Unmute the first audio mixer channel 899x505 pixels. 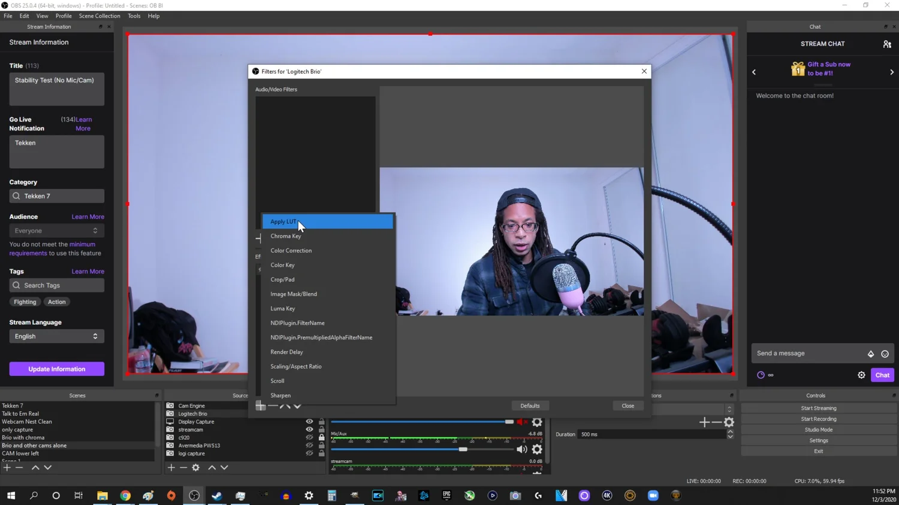pyautogui.click(x=521, y=421)
